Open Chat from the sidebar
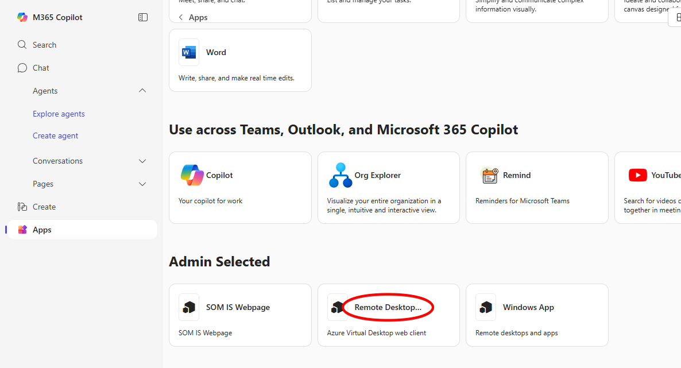 click(22, 68)
